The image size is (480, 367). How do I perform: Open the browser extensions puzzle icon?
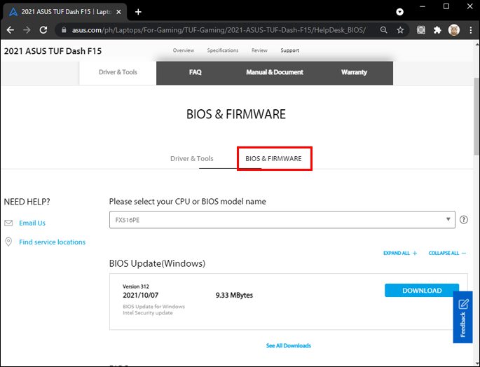(438, 30)
